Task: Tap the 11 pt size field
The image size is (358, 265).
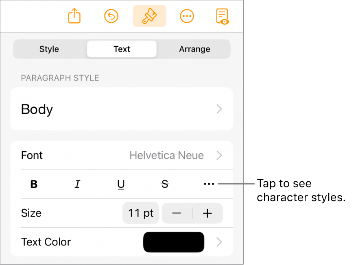Action: (141, 213)
